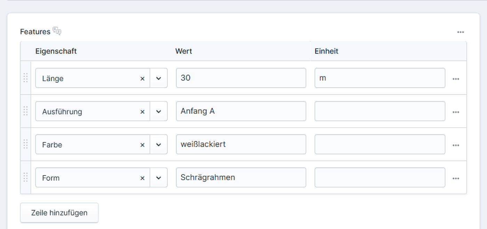487x229 pixels.
Task: Clear the Länge property selection
Action: pyautogui.click(x=142, y=79)
